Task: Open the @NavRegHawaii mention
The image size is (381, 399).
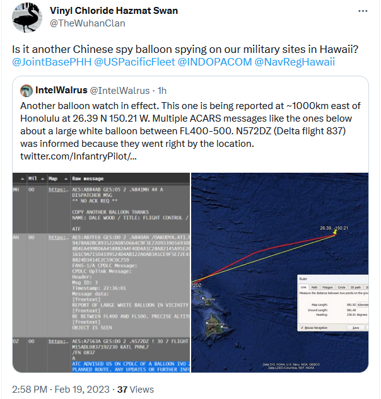Action: point(295,62)
